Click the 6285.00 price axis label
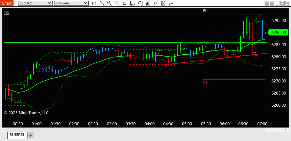 pyautogui.click(x=279, y=45)
